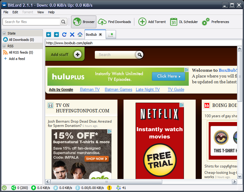Click the Shirts for copyfighters text
The width and height of the screenshot is (244, 192).
tap(221, 166)
